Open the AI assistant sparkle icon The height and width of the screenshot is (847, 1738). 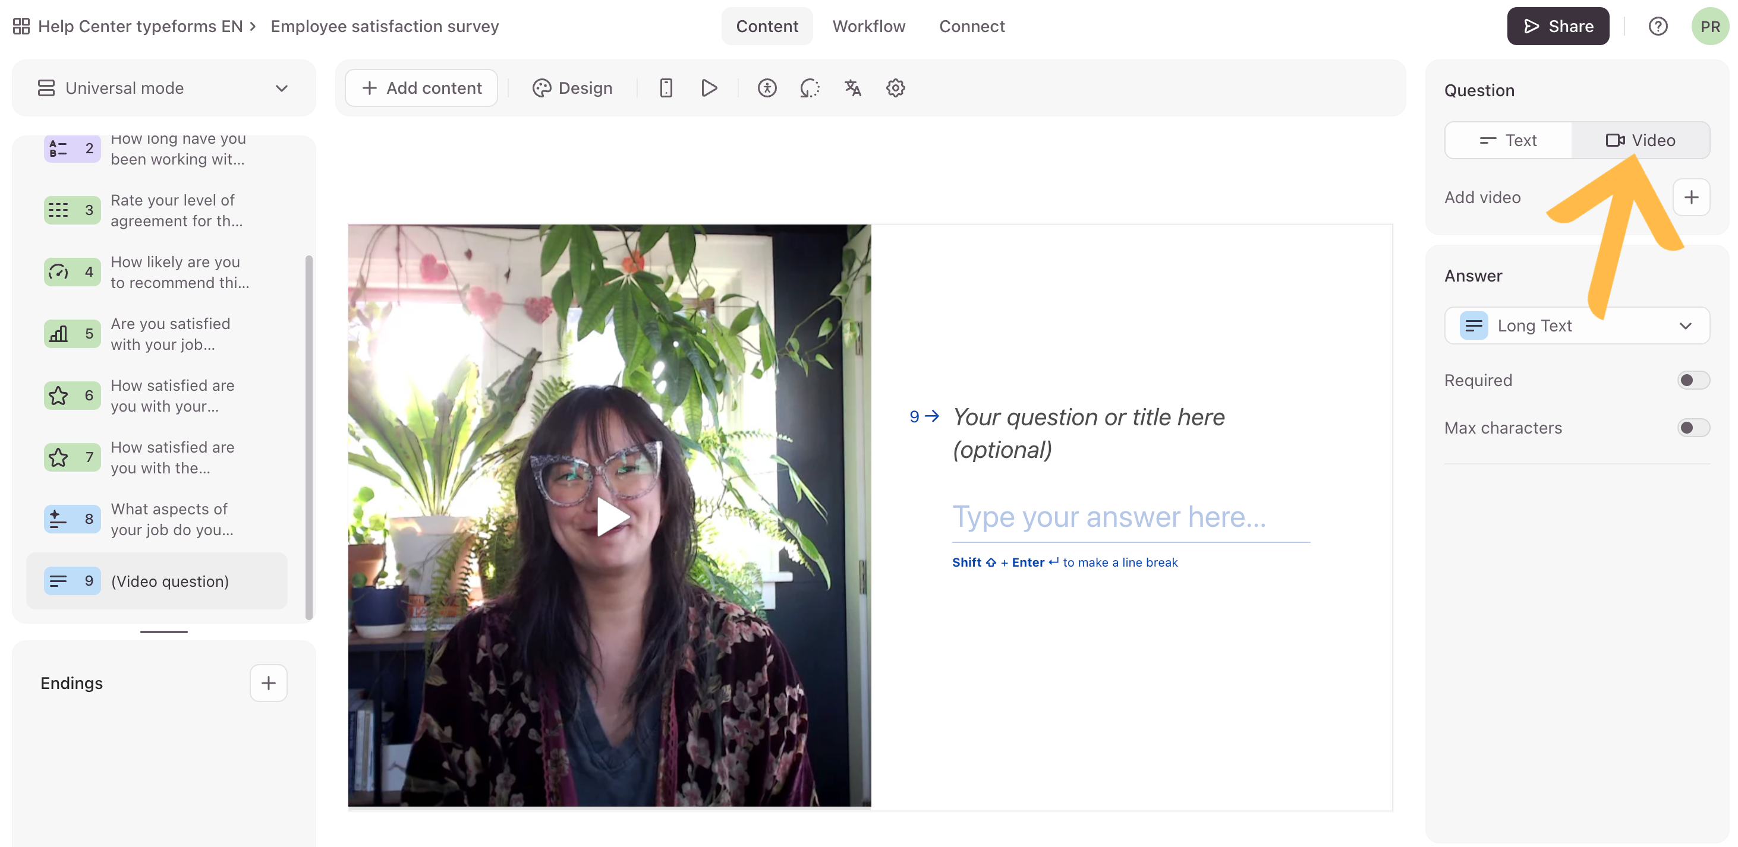coord(810,89)
